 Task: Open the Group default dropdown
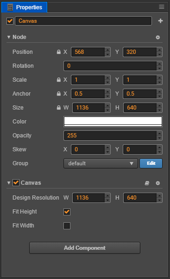point(101,163)
